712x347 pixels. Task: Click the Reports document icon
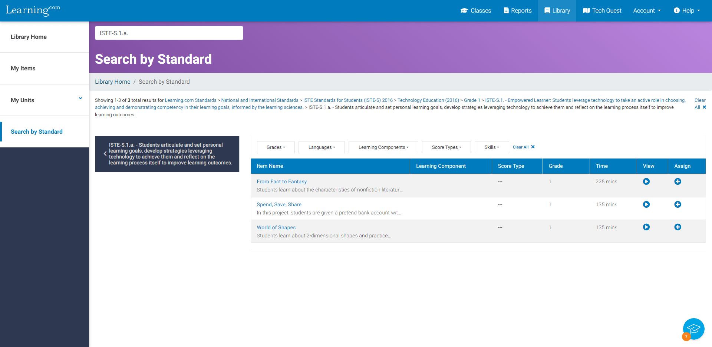point(506,10)
